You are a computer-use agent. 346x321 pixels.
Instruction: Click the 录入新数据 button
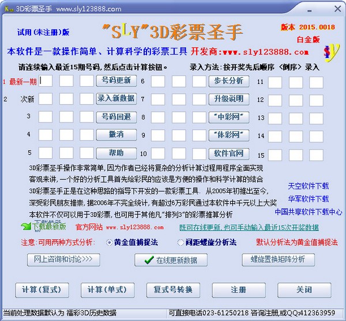click(x=116, y=98)
